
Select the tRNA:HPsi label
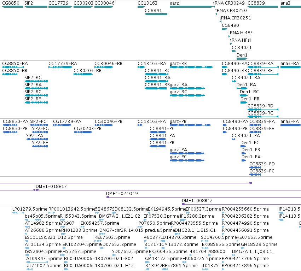(240, 40)
